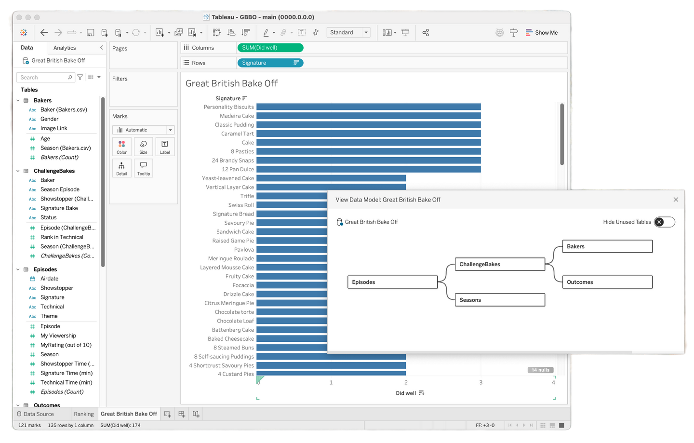This screenshot has width=694, height=443.
Task: Click the Highlight pen icon in toolbar
Action: coord(267,32)
